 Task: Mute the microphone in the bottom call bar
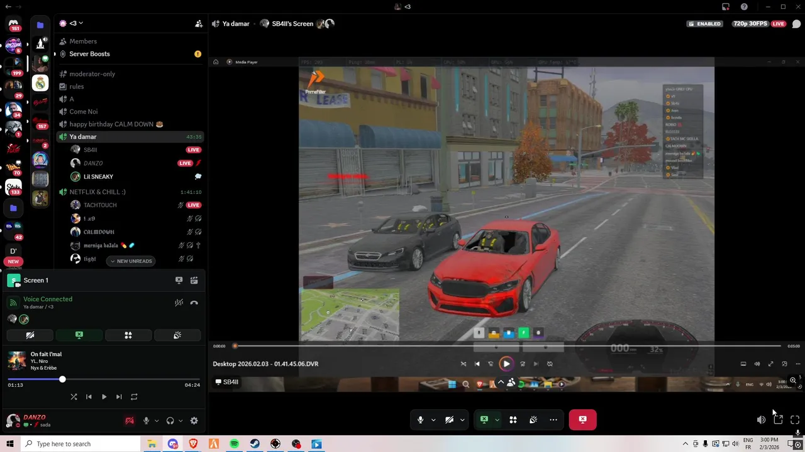[421, 420]
